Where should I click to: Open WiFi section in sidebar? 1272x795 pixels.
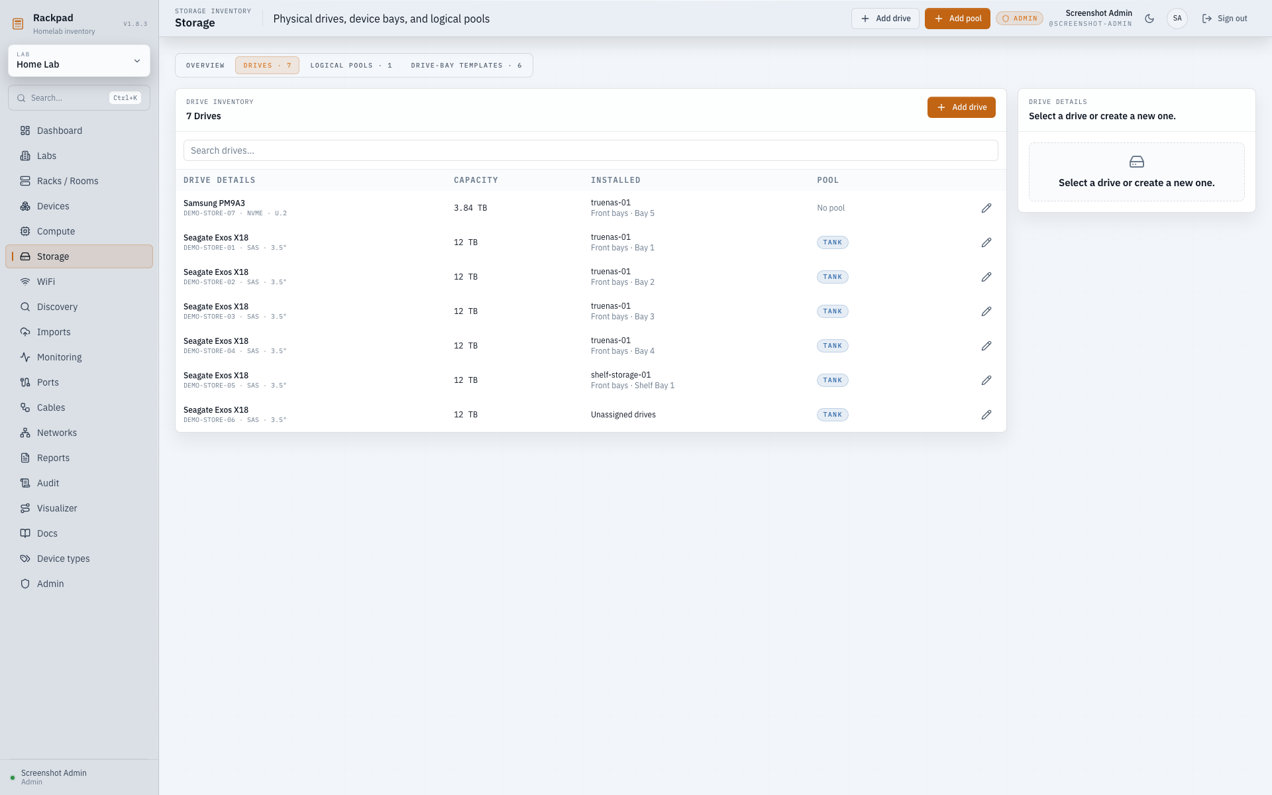(79, 282)
